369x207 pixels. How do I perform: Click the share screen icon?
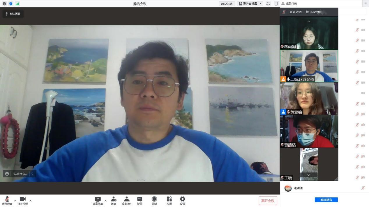[98, 200]
